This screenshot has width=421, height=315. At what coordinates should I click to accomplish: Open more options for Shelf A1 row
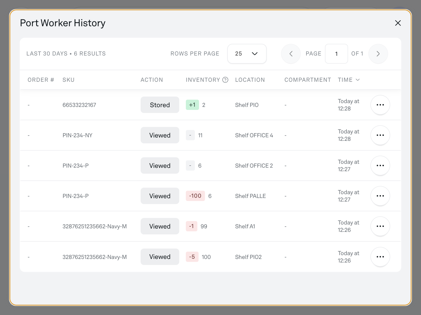(x=380, y=226)
